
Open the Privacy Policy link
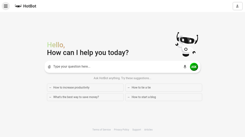(121, 130)
